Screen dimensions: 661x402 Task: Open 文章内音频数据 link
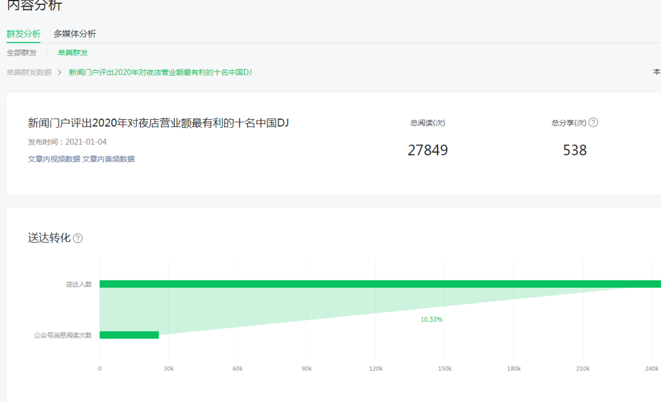pyautogui.click(x=108, y=159)
